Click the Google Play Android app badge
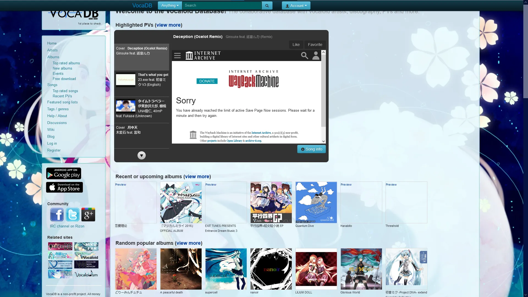 64,174
